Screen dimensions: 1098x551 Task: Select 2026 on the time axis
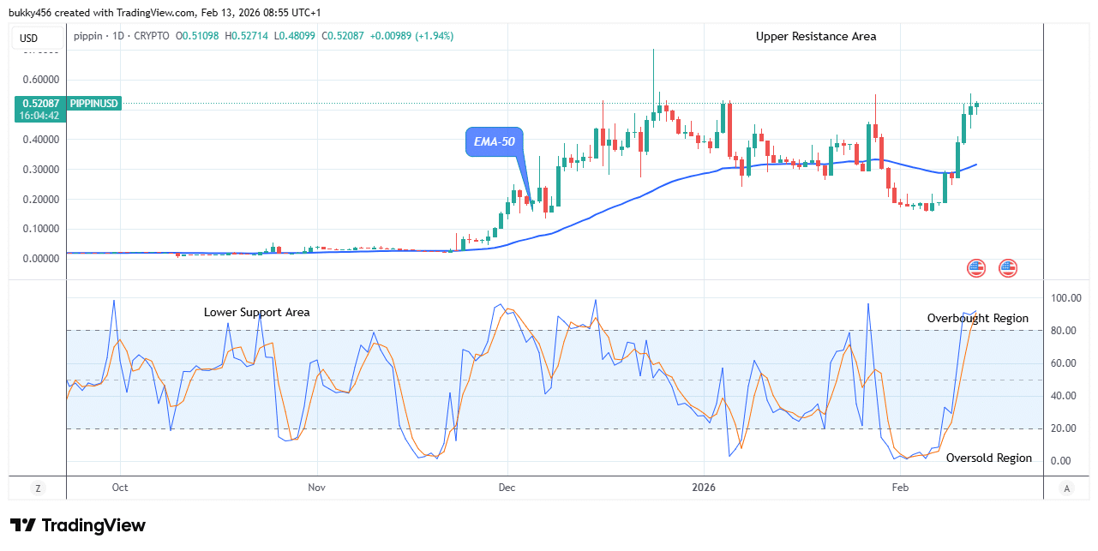705,487
